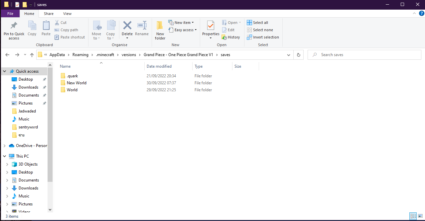Screen dimensions: 425x221
Task: Switch to the Home ribbon tab
Action: (x=29, y=14)
